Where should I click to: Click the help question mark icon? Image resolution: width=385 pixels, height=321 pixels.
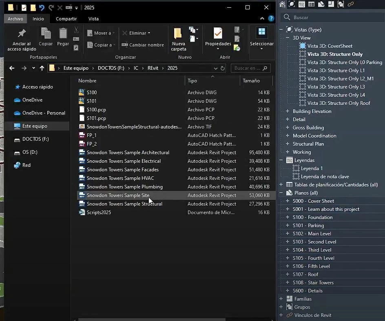coord(271,18)
